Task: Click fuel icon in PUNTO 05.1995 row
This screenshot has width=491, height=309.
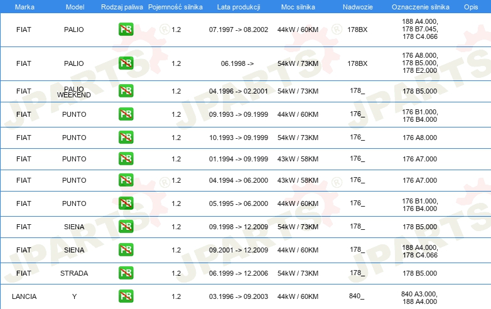Action: click(126, 203)
